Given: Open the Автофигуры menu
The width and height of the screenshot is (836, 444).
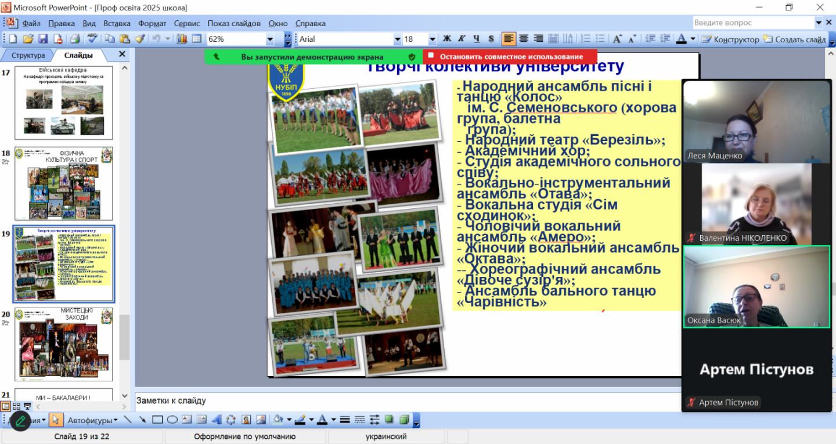Looking at the screenshot, I should coord(92,420).
